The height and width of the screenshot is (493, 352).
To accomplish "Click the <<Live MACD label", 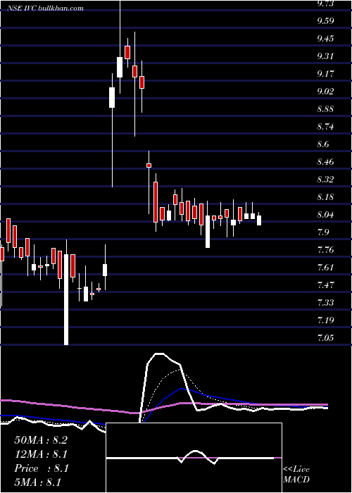I will click(x=296, y=474).
